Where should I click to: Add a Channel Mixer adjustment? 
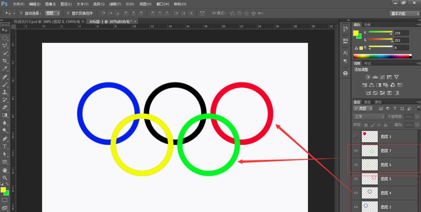(x=393, y=85)
